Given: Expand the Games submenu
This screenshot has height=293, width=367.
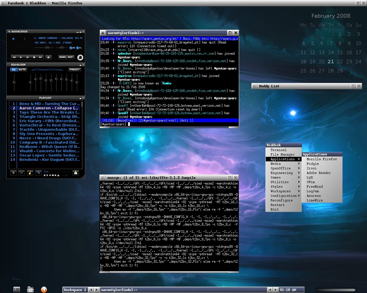Looking at the screenshot, I should click(284, 177).
